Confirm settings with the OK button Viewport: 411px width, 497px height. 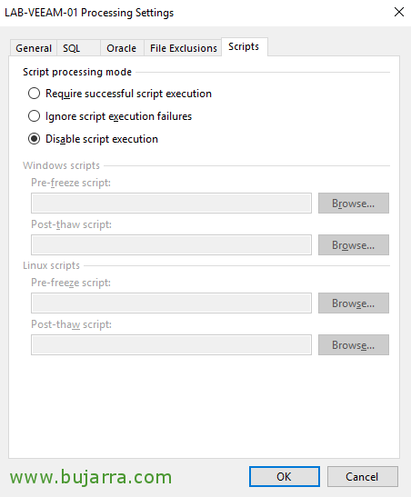tap(284, 476)
